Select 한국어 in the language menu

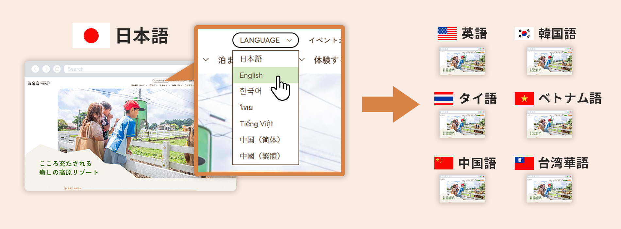(265, 91)
